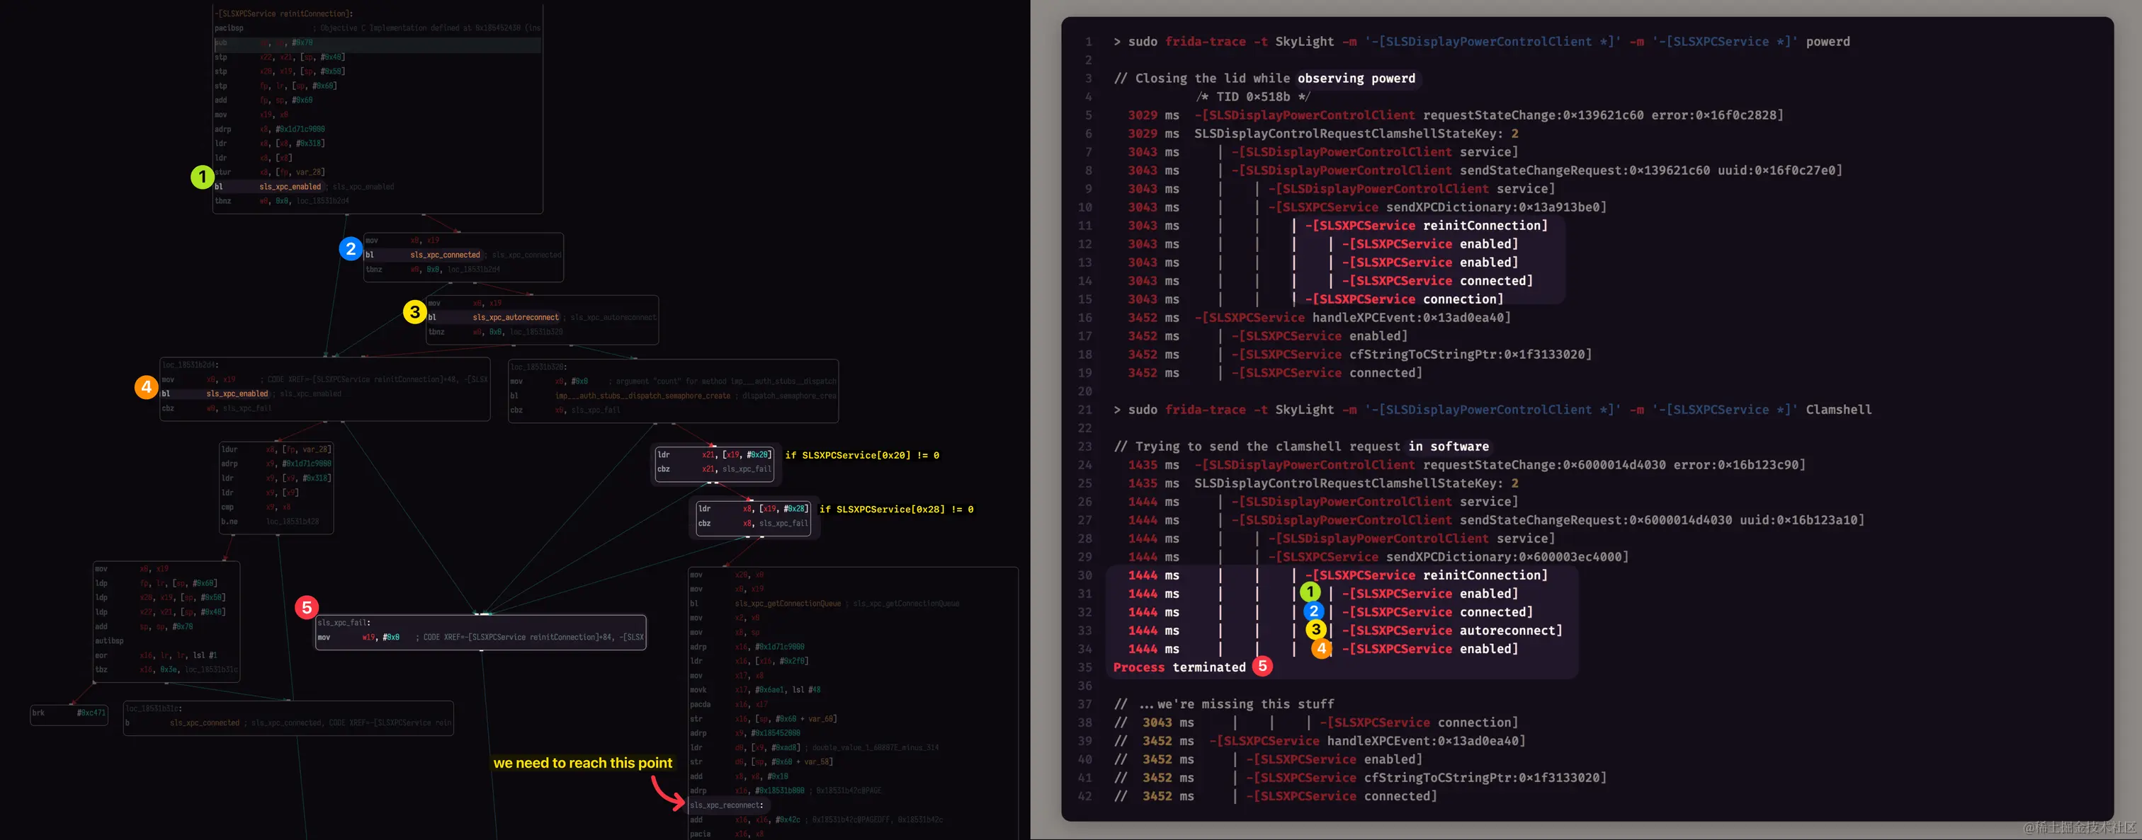Screen dimensions: 2142x840
Task: Click yellow marker 3 beside sls_xpc_autoreconnect block
Action: (414, 312)
